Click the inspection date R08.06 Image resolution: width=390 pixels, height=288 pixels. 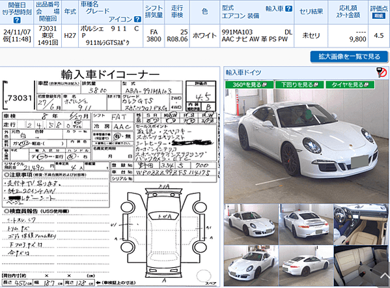177,39
